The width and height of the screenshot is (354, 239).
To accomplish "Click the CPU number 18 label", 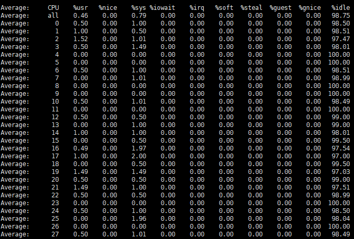I will click(55, 164).
